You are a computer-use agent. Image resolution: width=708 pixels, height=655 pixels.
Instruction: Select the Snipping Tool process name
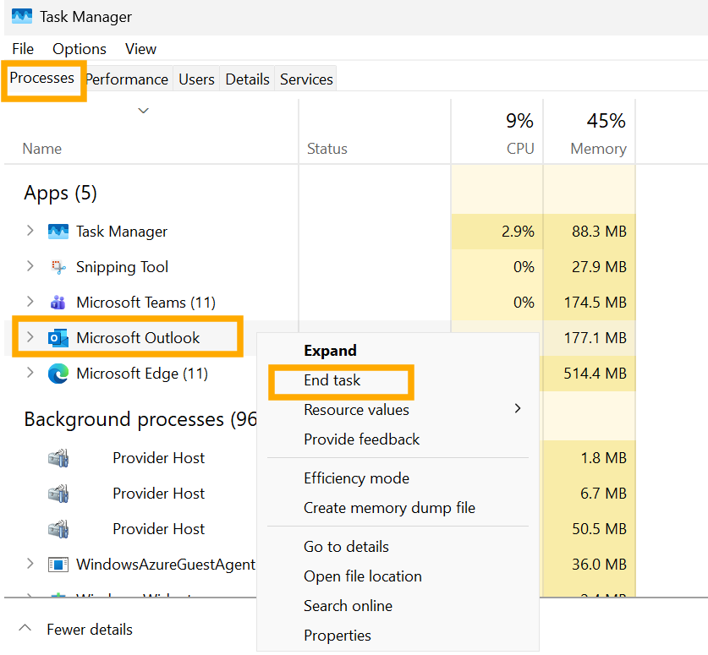tap(122, 267)
